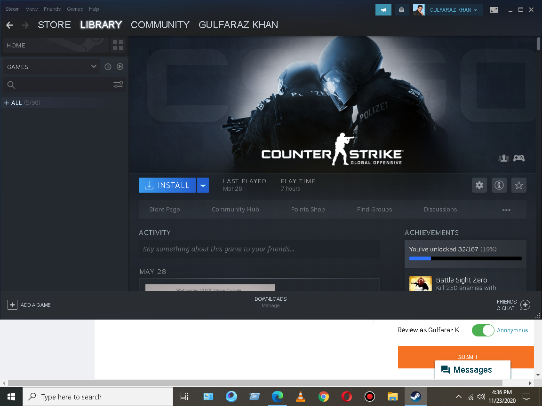Image resolution: width=542 pixels, height=406 pixels.
Task: Switch to collections grid view icon
Action: coord(118,45)
